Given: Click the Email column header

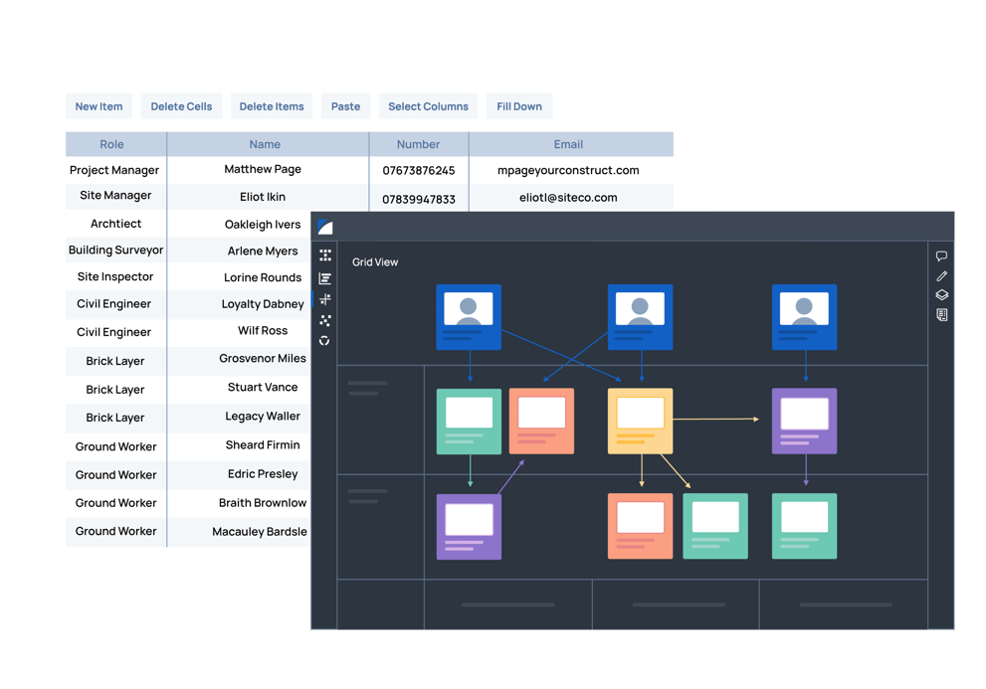Looking at the screenshot, I should tap(570, 144).
